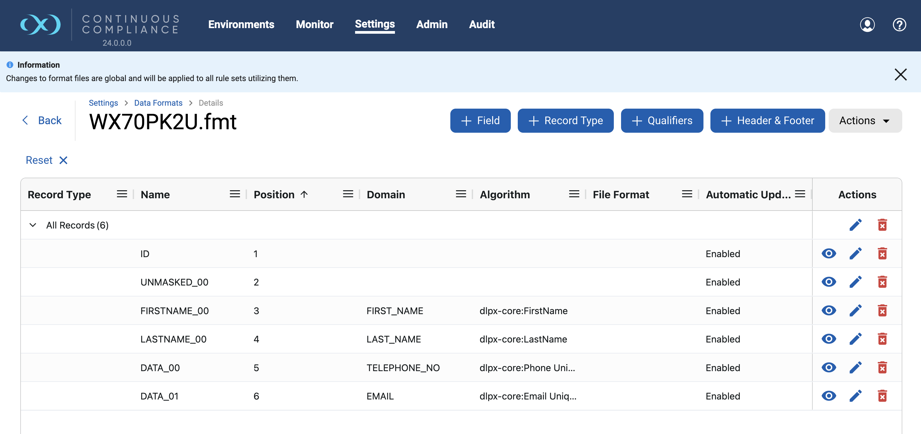This screenshot has height=434, width=921.
Task: Click the pencil edit icon for ID row
Action: click(x=855, y=253)
